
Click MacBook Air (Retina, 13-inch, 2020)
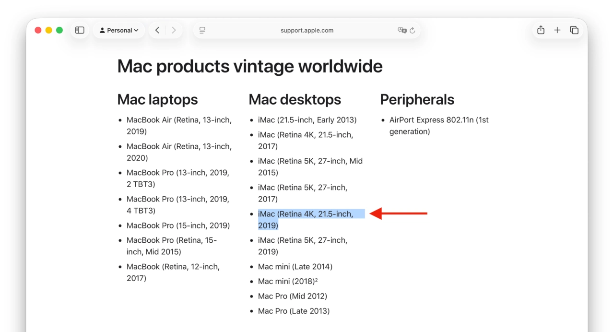click(x=179, y=152)
